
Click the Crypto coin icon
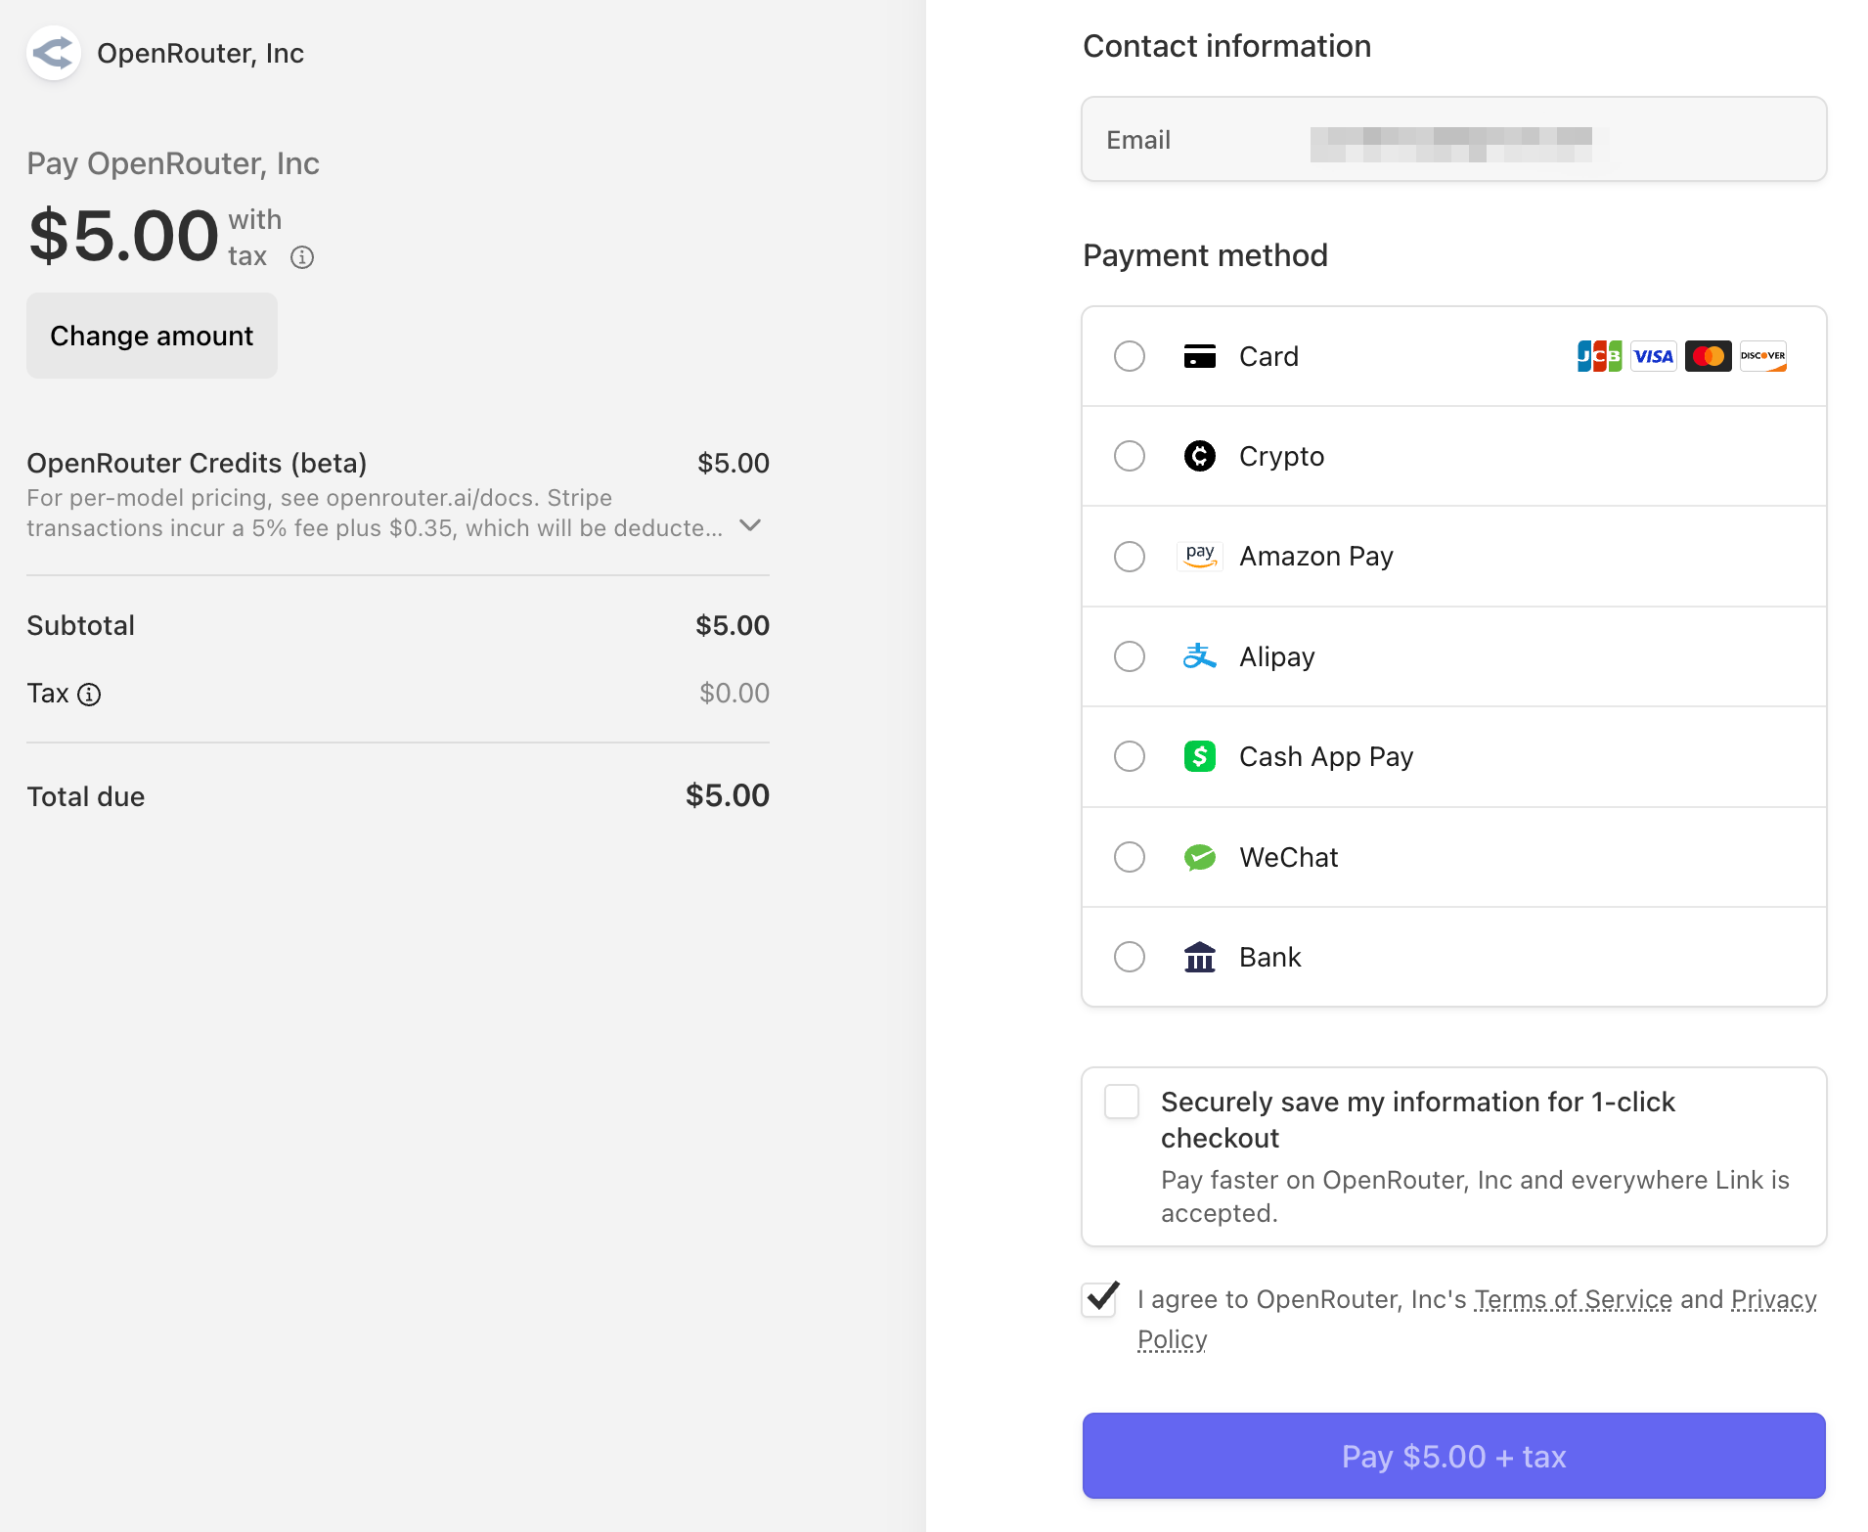1199,456
